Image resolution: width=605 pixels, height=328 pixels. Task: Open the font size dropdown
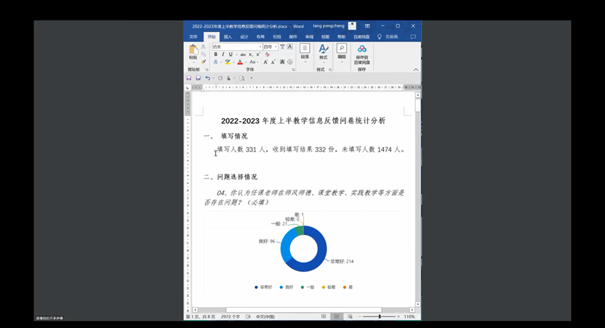pos(276,47)
